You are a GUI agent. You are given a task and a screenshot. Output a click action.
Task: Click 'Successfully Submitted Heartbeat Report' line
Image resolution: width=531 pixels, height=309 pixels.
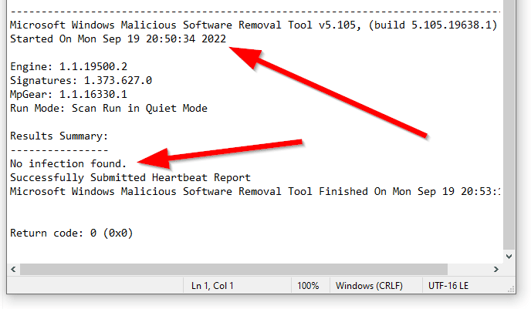130,177
